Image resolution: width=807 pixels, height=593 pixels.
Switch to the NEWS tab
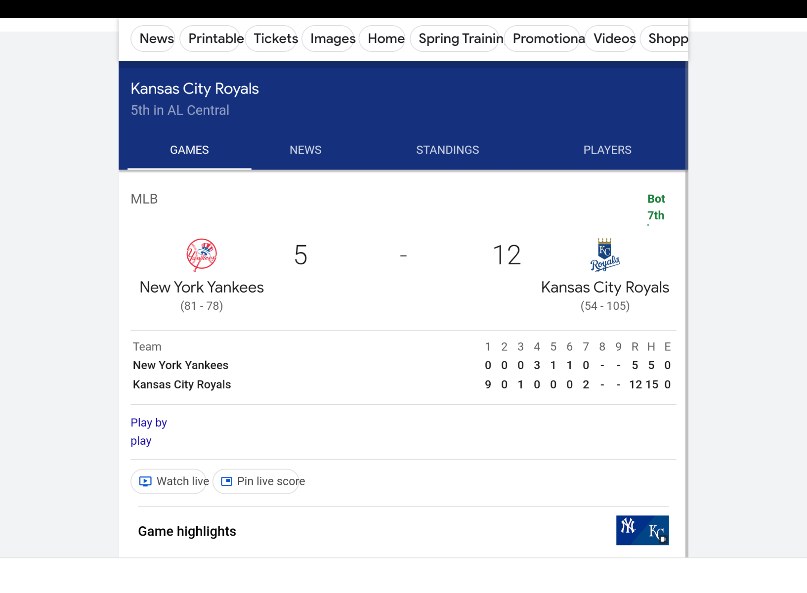[305, 150]
